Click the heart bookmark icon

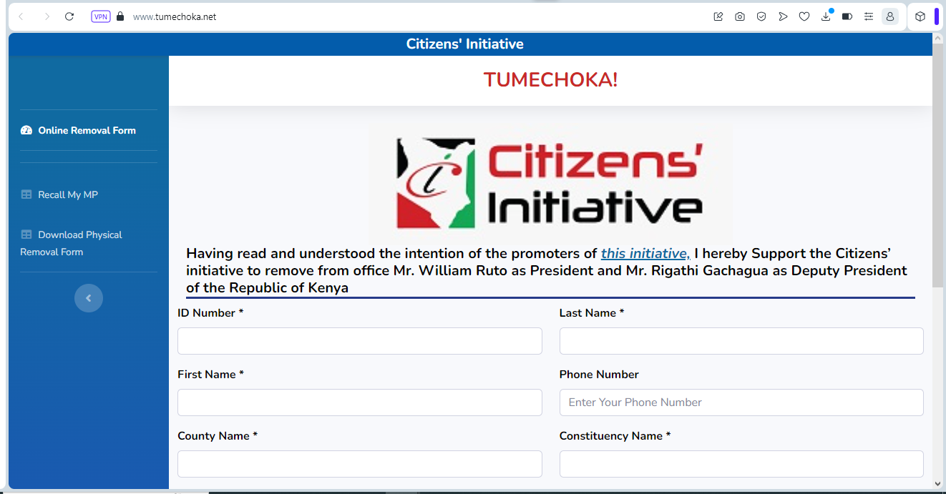tap(804, 16)
